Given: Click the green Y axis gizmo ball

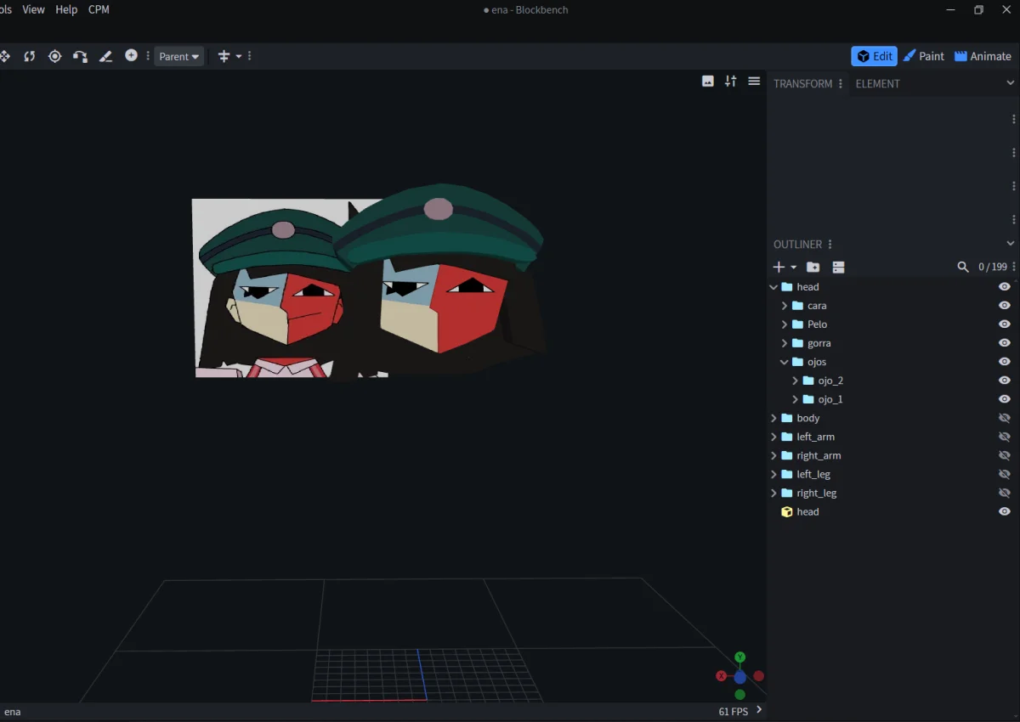Looking at the screenshot, I should click(x=740, y=657).
